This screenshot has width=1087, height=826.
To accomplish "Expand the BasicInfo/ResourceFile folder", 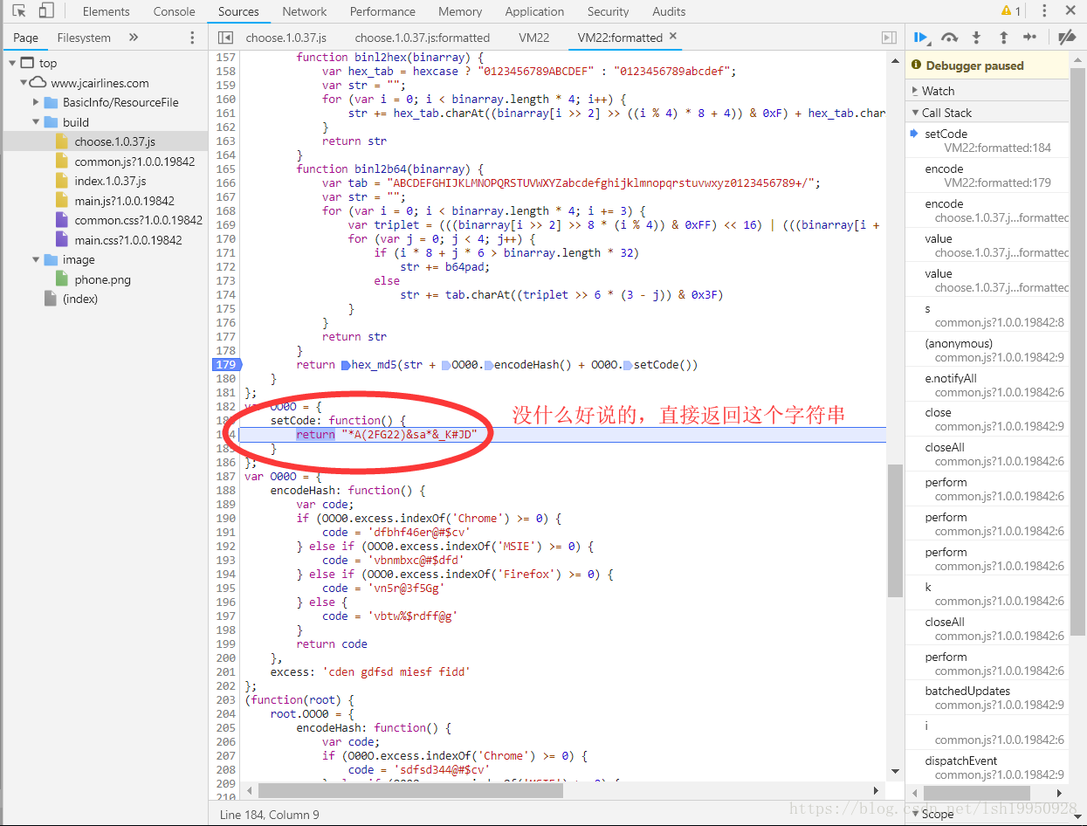I will click(x=37, y=102).
